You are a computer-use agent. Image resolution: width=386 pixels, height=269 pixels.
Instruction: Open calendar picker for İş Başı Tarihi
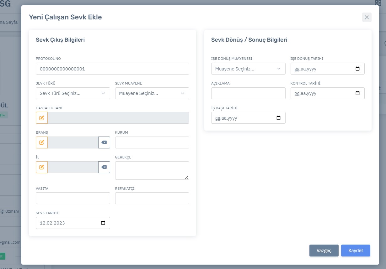[278, 118]
